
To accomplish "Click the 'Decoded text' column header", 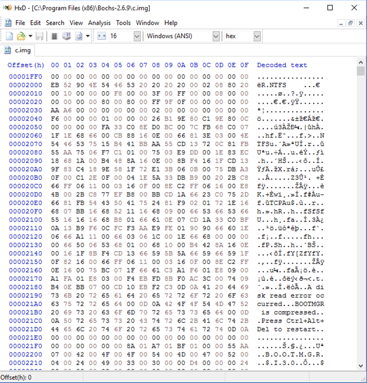I will (x=282, y=65).
